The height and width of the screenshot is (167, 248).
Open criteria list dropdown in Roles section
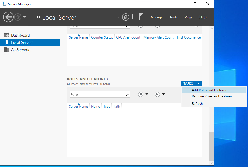[x=143, y=94]
